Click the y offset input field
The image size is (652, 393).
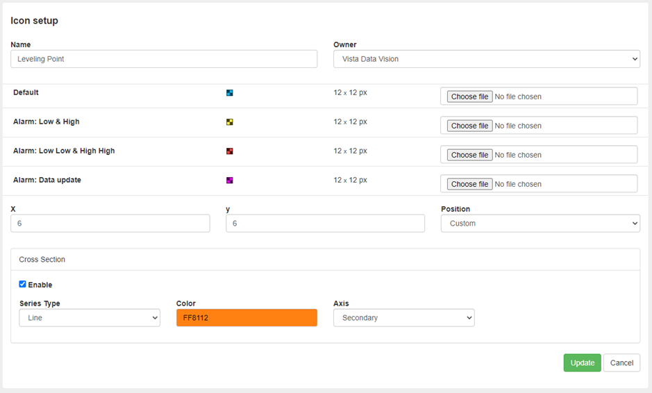pyautogui.click(x=325, y=224)
